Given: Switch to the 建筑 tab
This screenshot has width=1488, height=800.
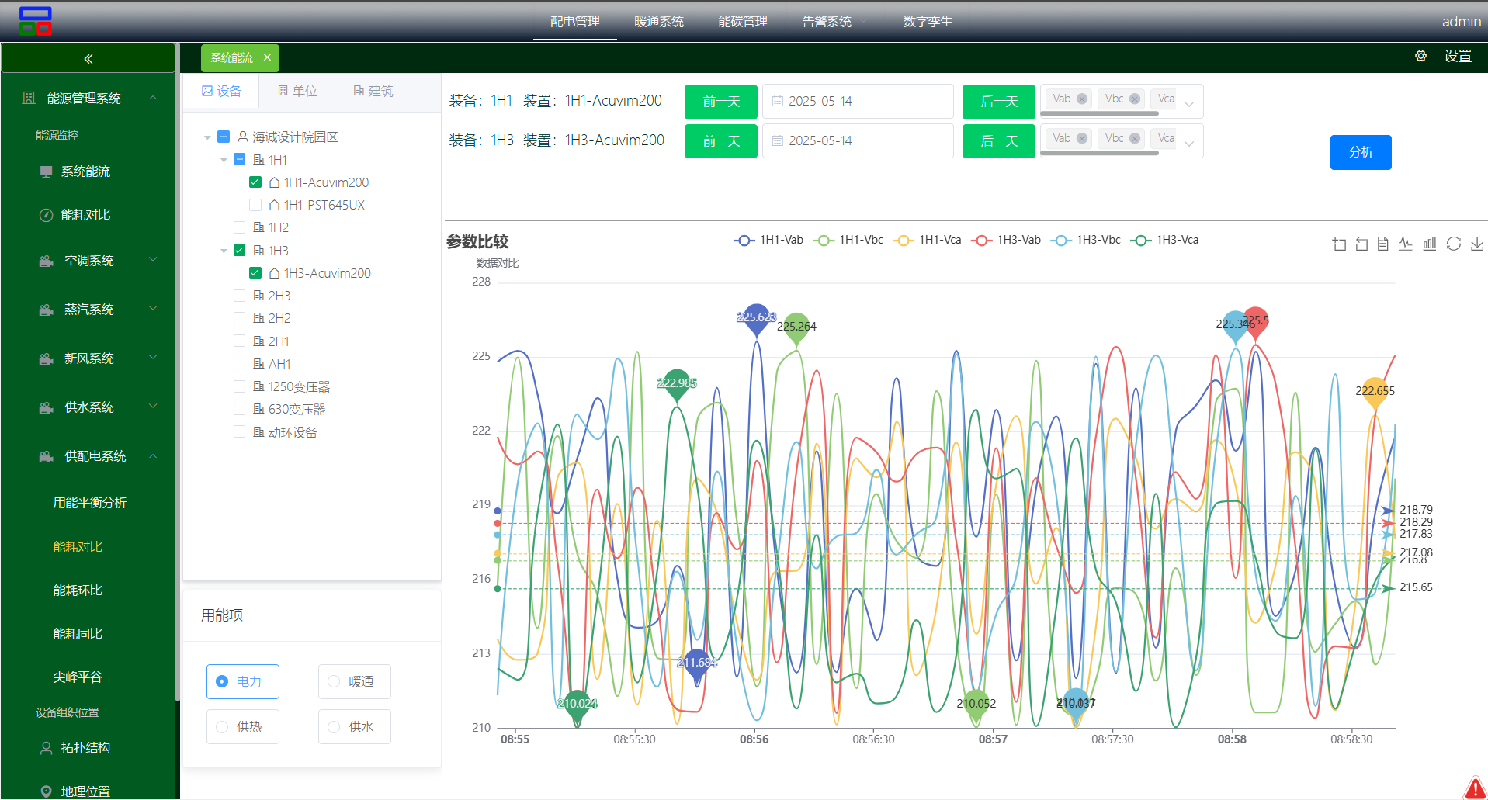Looking at the screenshot, I should point(373,92).
